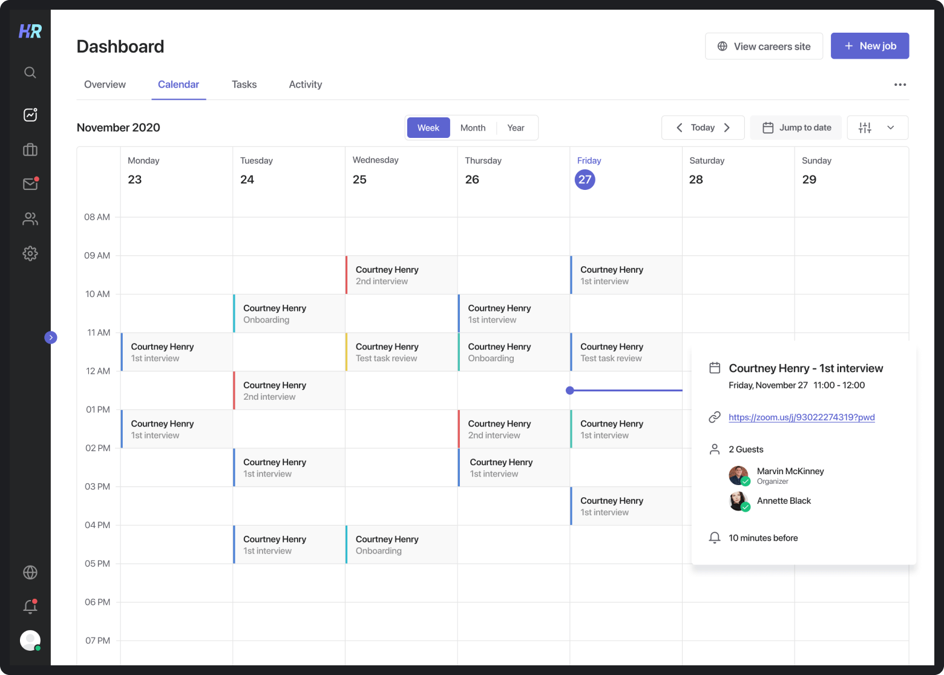Click the November 2020 heading

click(119, 128)
